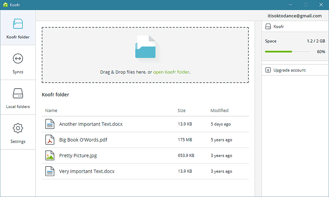Sort files by the Size column header
Image resolution: width=329 pixels, height=197 pixels.
[x=182, y=110]
